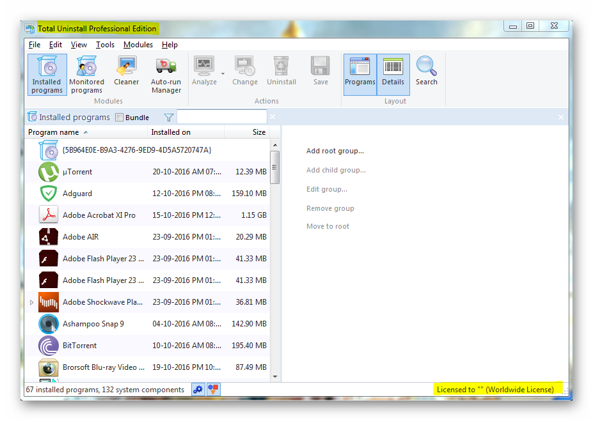
Task: Click inside the filter text box
Action: click(x=222, y=117)
